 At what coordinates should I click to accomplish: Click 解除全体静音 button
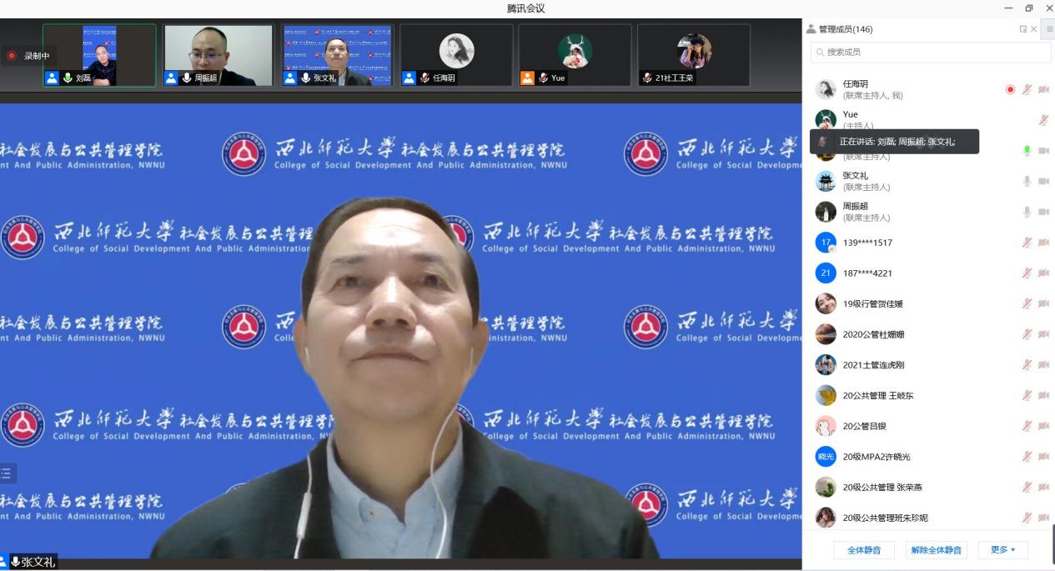[936, 550]
